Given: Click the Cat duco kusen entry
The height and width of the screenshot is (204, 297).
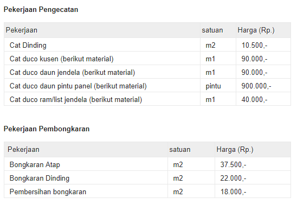Looking at the screenshot, I should tap(62, 59).
